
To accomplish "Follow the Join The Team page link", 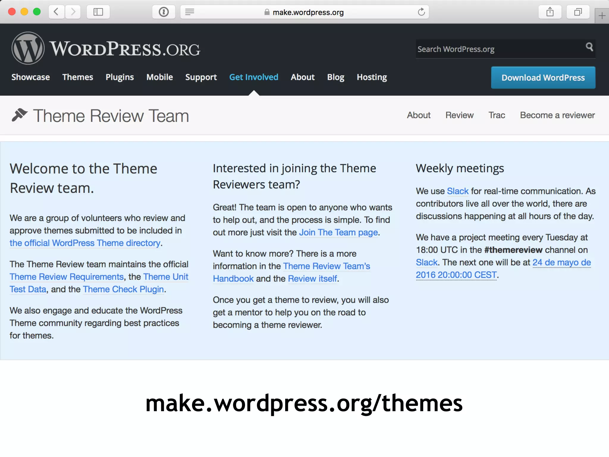I will coord(339,232).
